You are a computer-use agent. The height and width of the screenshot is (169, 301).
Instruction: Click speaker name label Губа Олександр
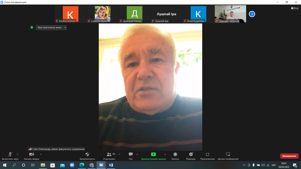[56, 149]
